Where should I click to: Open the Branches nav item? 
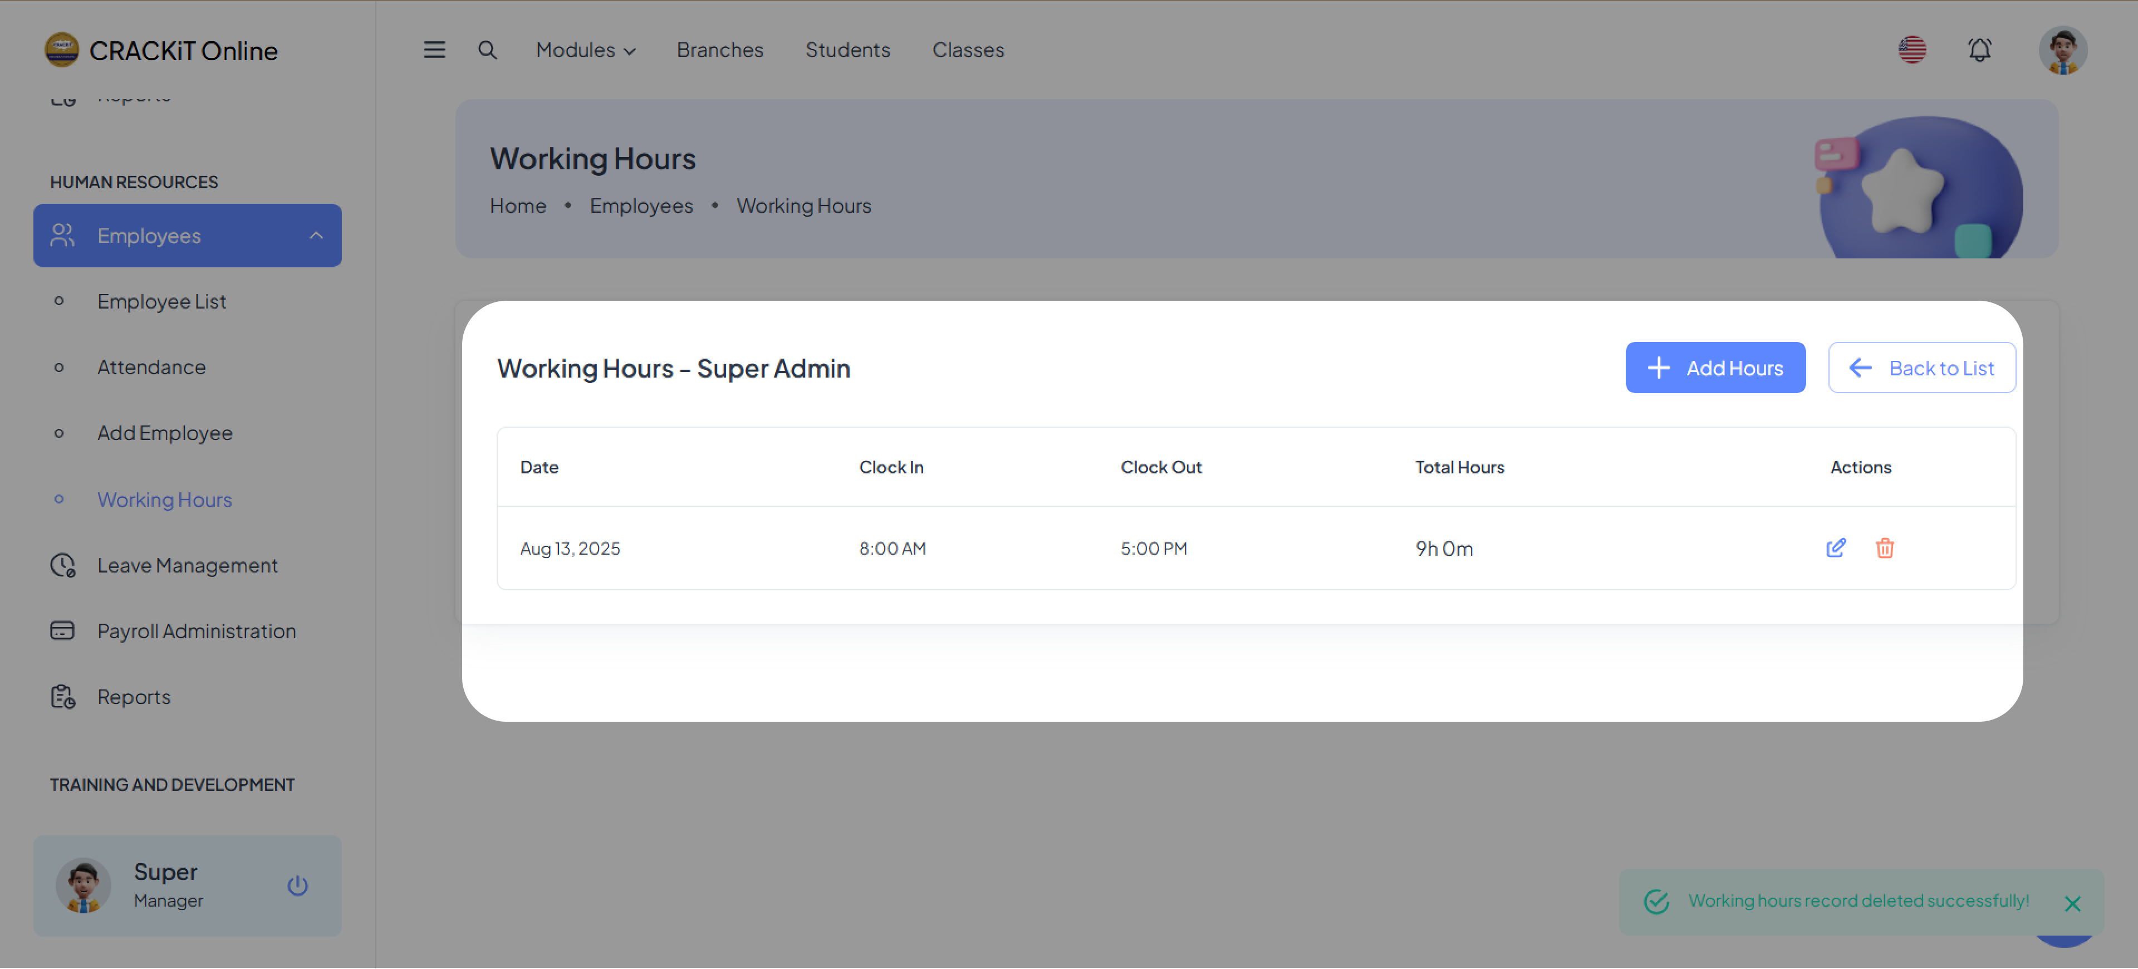pos(719,50)
